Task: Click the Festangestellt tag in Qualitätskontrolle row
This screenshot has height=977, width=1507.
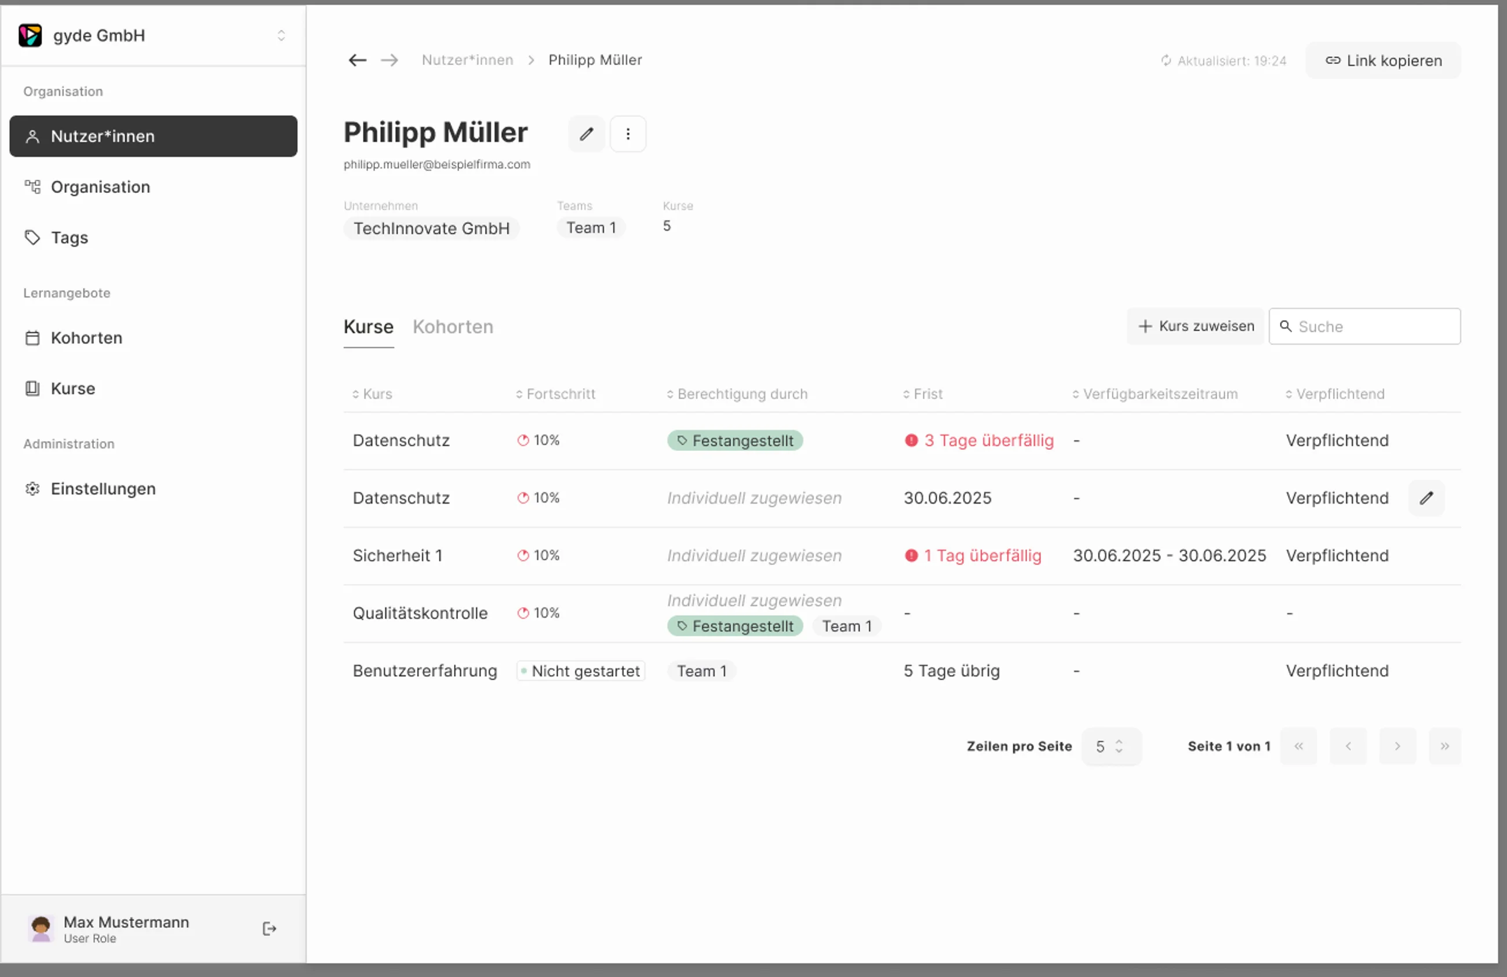Action: [735, 626]
